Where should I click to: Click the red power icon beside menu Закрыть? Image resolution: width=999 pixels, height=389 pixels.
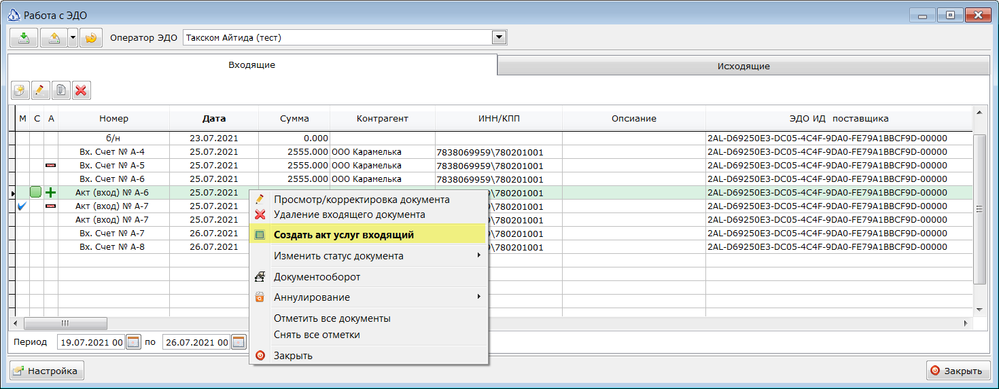tap(260, 355)
